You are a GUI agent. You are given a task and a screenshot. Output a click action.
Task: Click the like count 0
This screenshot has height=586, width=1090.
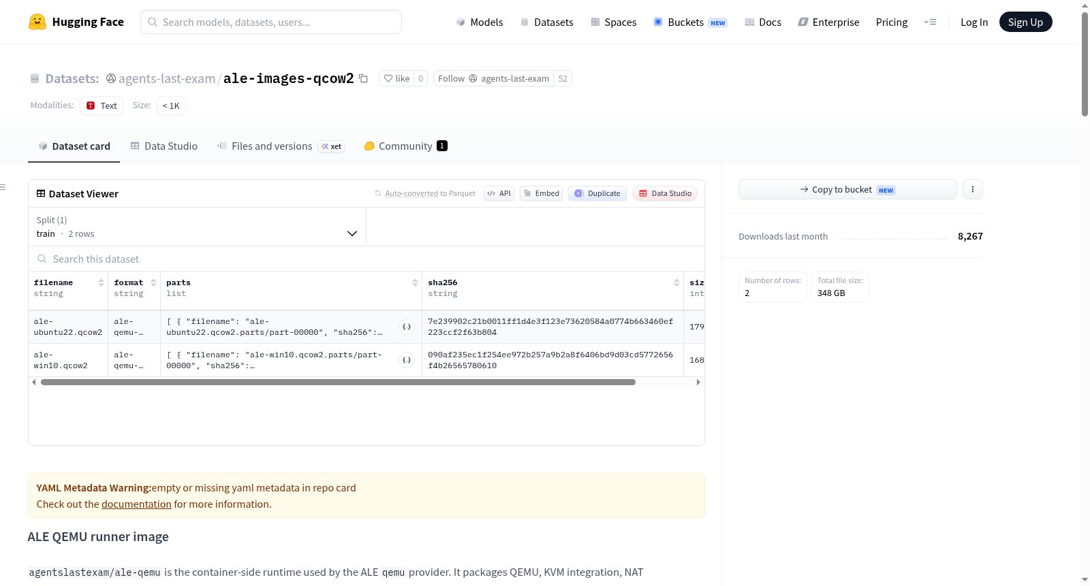[x=421, y=78]
